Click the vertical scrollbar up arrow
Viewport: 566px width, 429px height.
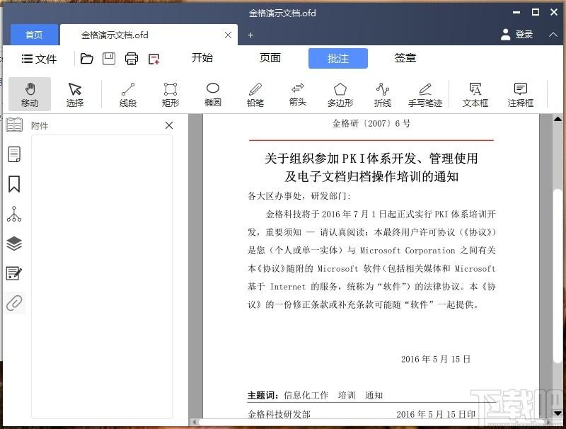click(558, 119)
